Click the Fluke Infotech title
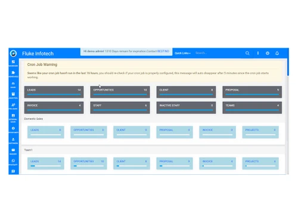 [x=38, y=54]
